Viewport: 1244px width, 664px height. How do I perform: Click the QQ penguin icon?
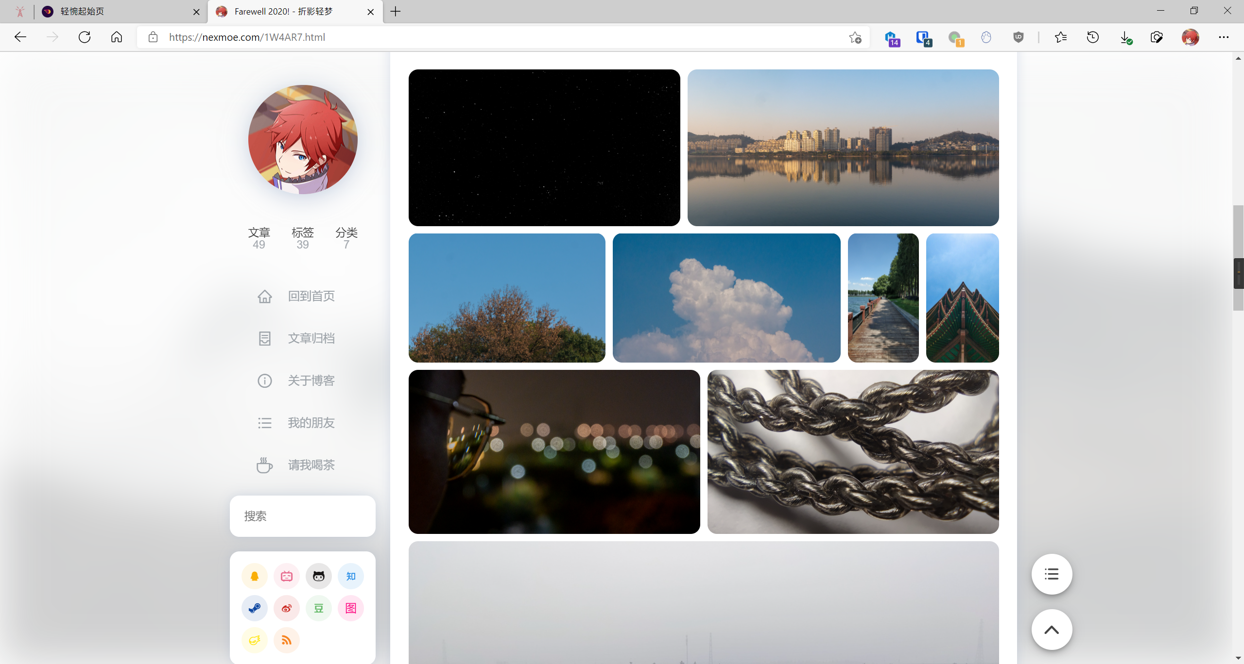(255, 576)
